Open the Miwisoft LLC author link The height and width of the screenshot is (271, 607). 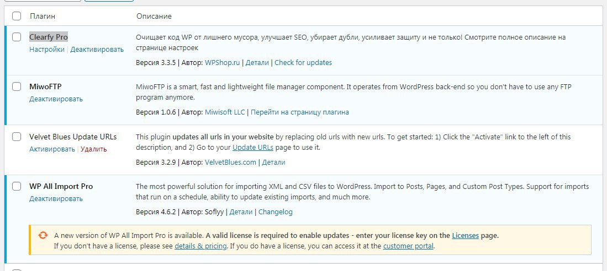tap(224, 112)
